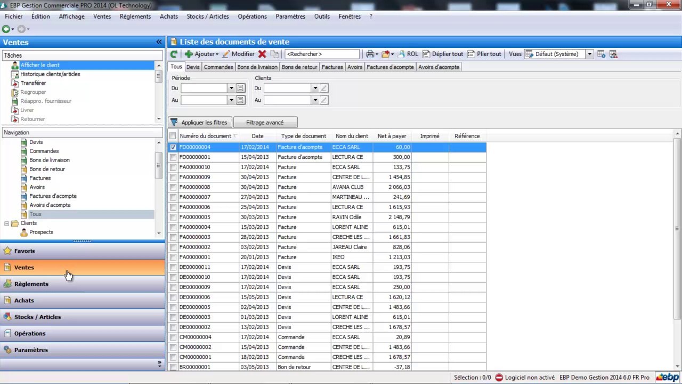Toggle the select-all header checkbox
The height and width of the screenshot is (384, 682).
coord(173,136)
